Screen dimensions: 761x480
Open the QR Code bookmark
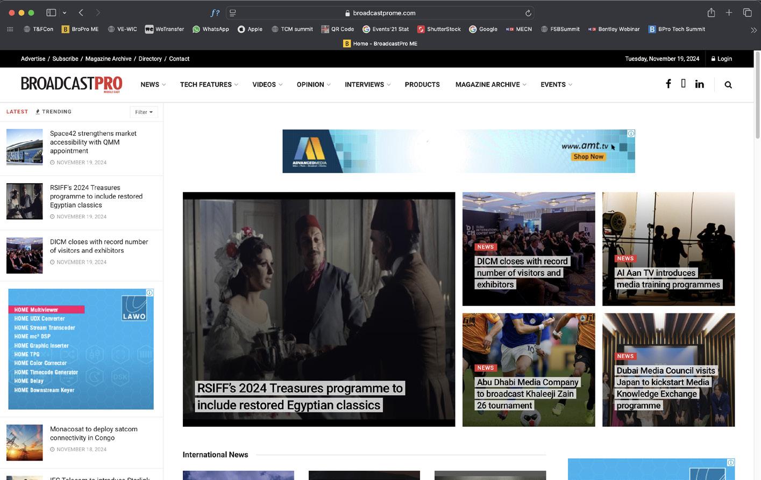pos(338,29)
